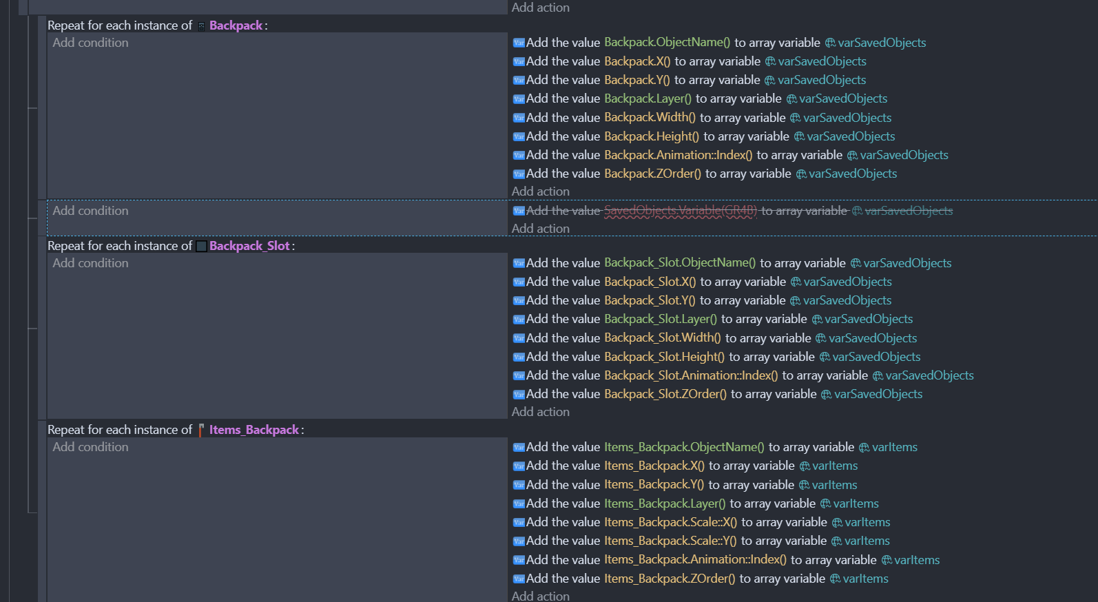The height and width of the screenshot is (602, 1098).
Task: Click the globe icon before varItems in Items_Backpack.ObjectName() row
Action: tap(864, 448)
